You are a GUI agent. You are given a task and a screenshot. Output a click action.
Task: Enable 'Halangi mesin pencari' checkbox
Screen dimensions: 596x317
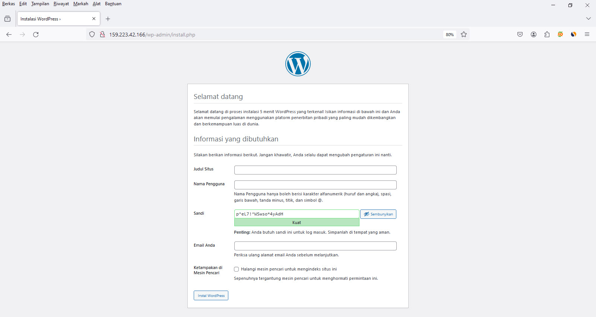(236, 269)
